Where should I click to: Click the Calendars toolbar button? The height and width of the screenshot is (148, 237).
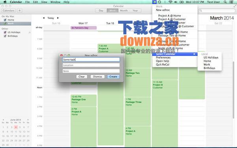click(8, 11)
